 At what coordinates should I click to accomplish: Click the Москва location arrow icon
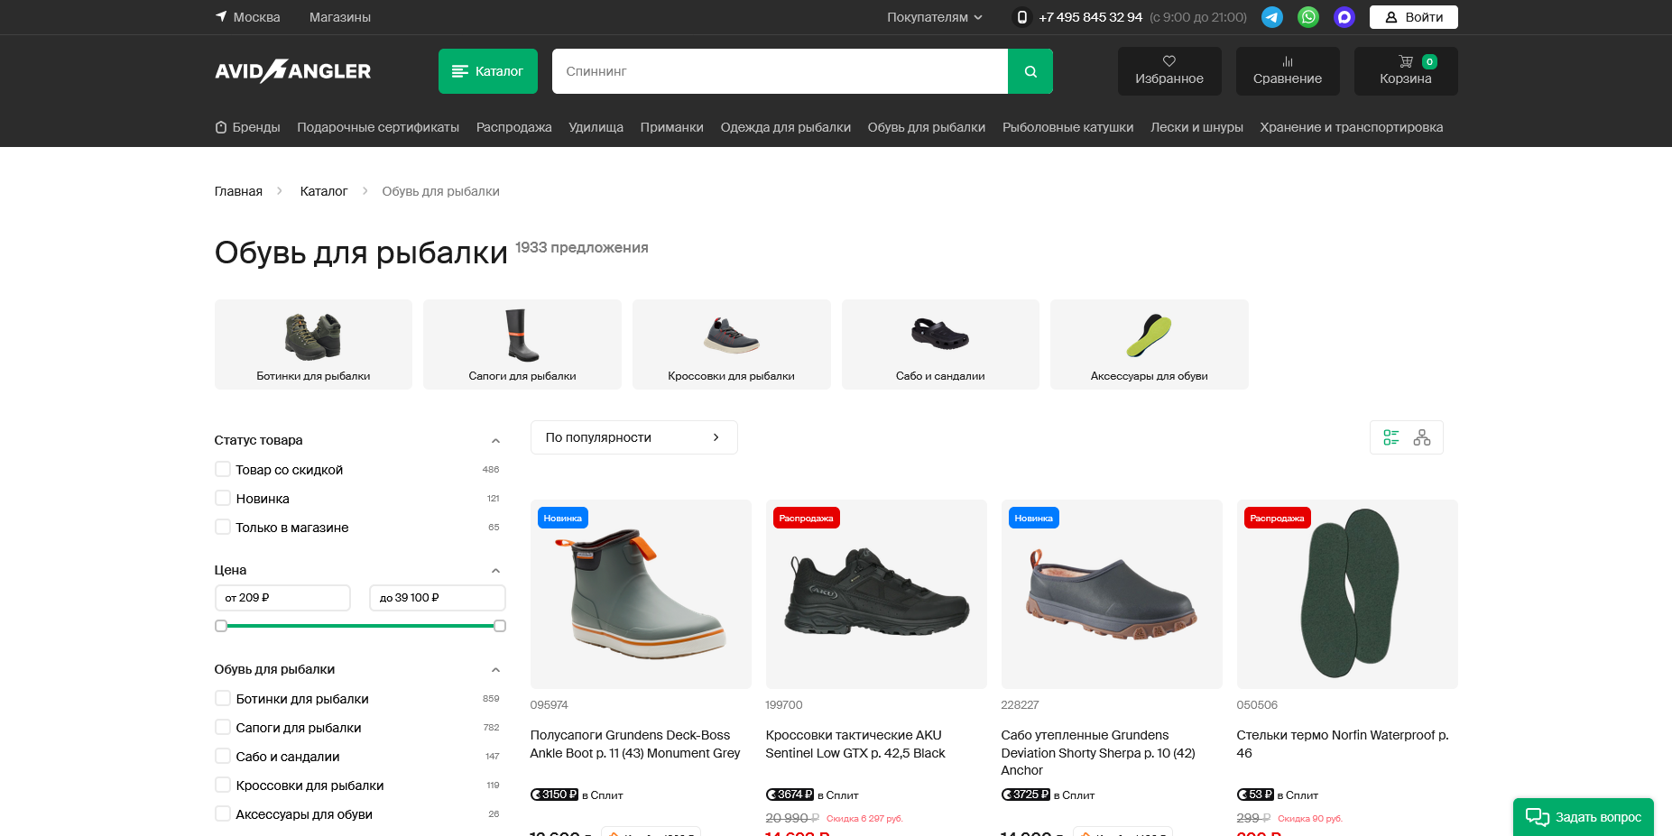click(x=221, y=16)
